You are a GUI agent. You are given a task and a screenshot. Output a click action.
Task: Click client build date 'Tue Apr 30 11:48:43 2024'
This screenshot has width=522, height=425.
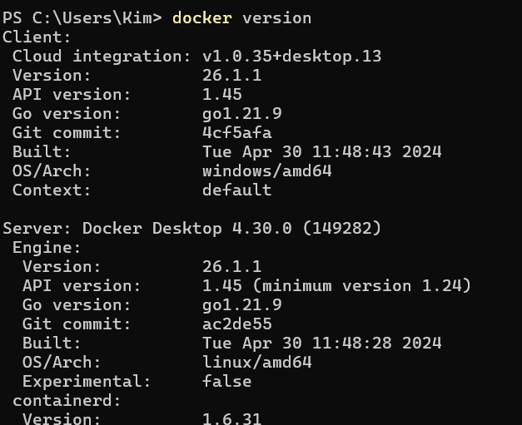click(322, 152)
